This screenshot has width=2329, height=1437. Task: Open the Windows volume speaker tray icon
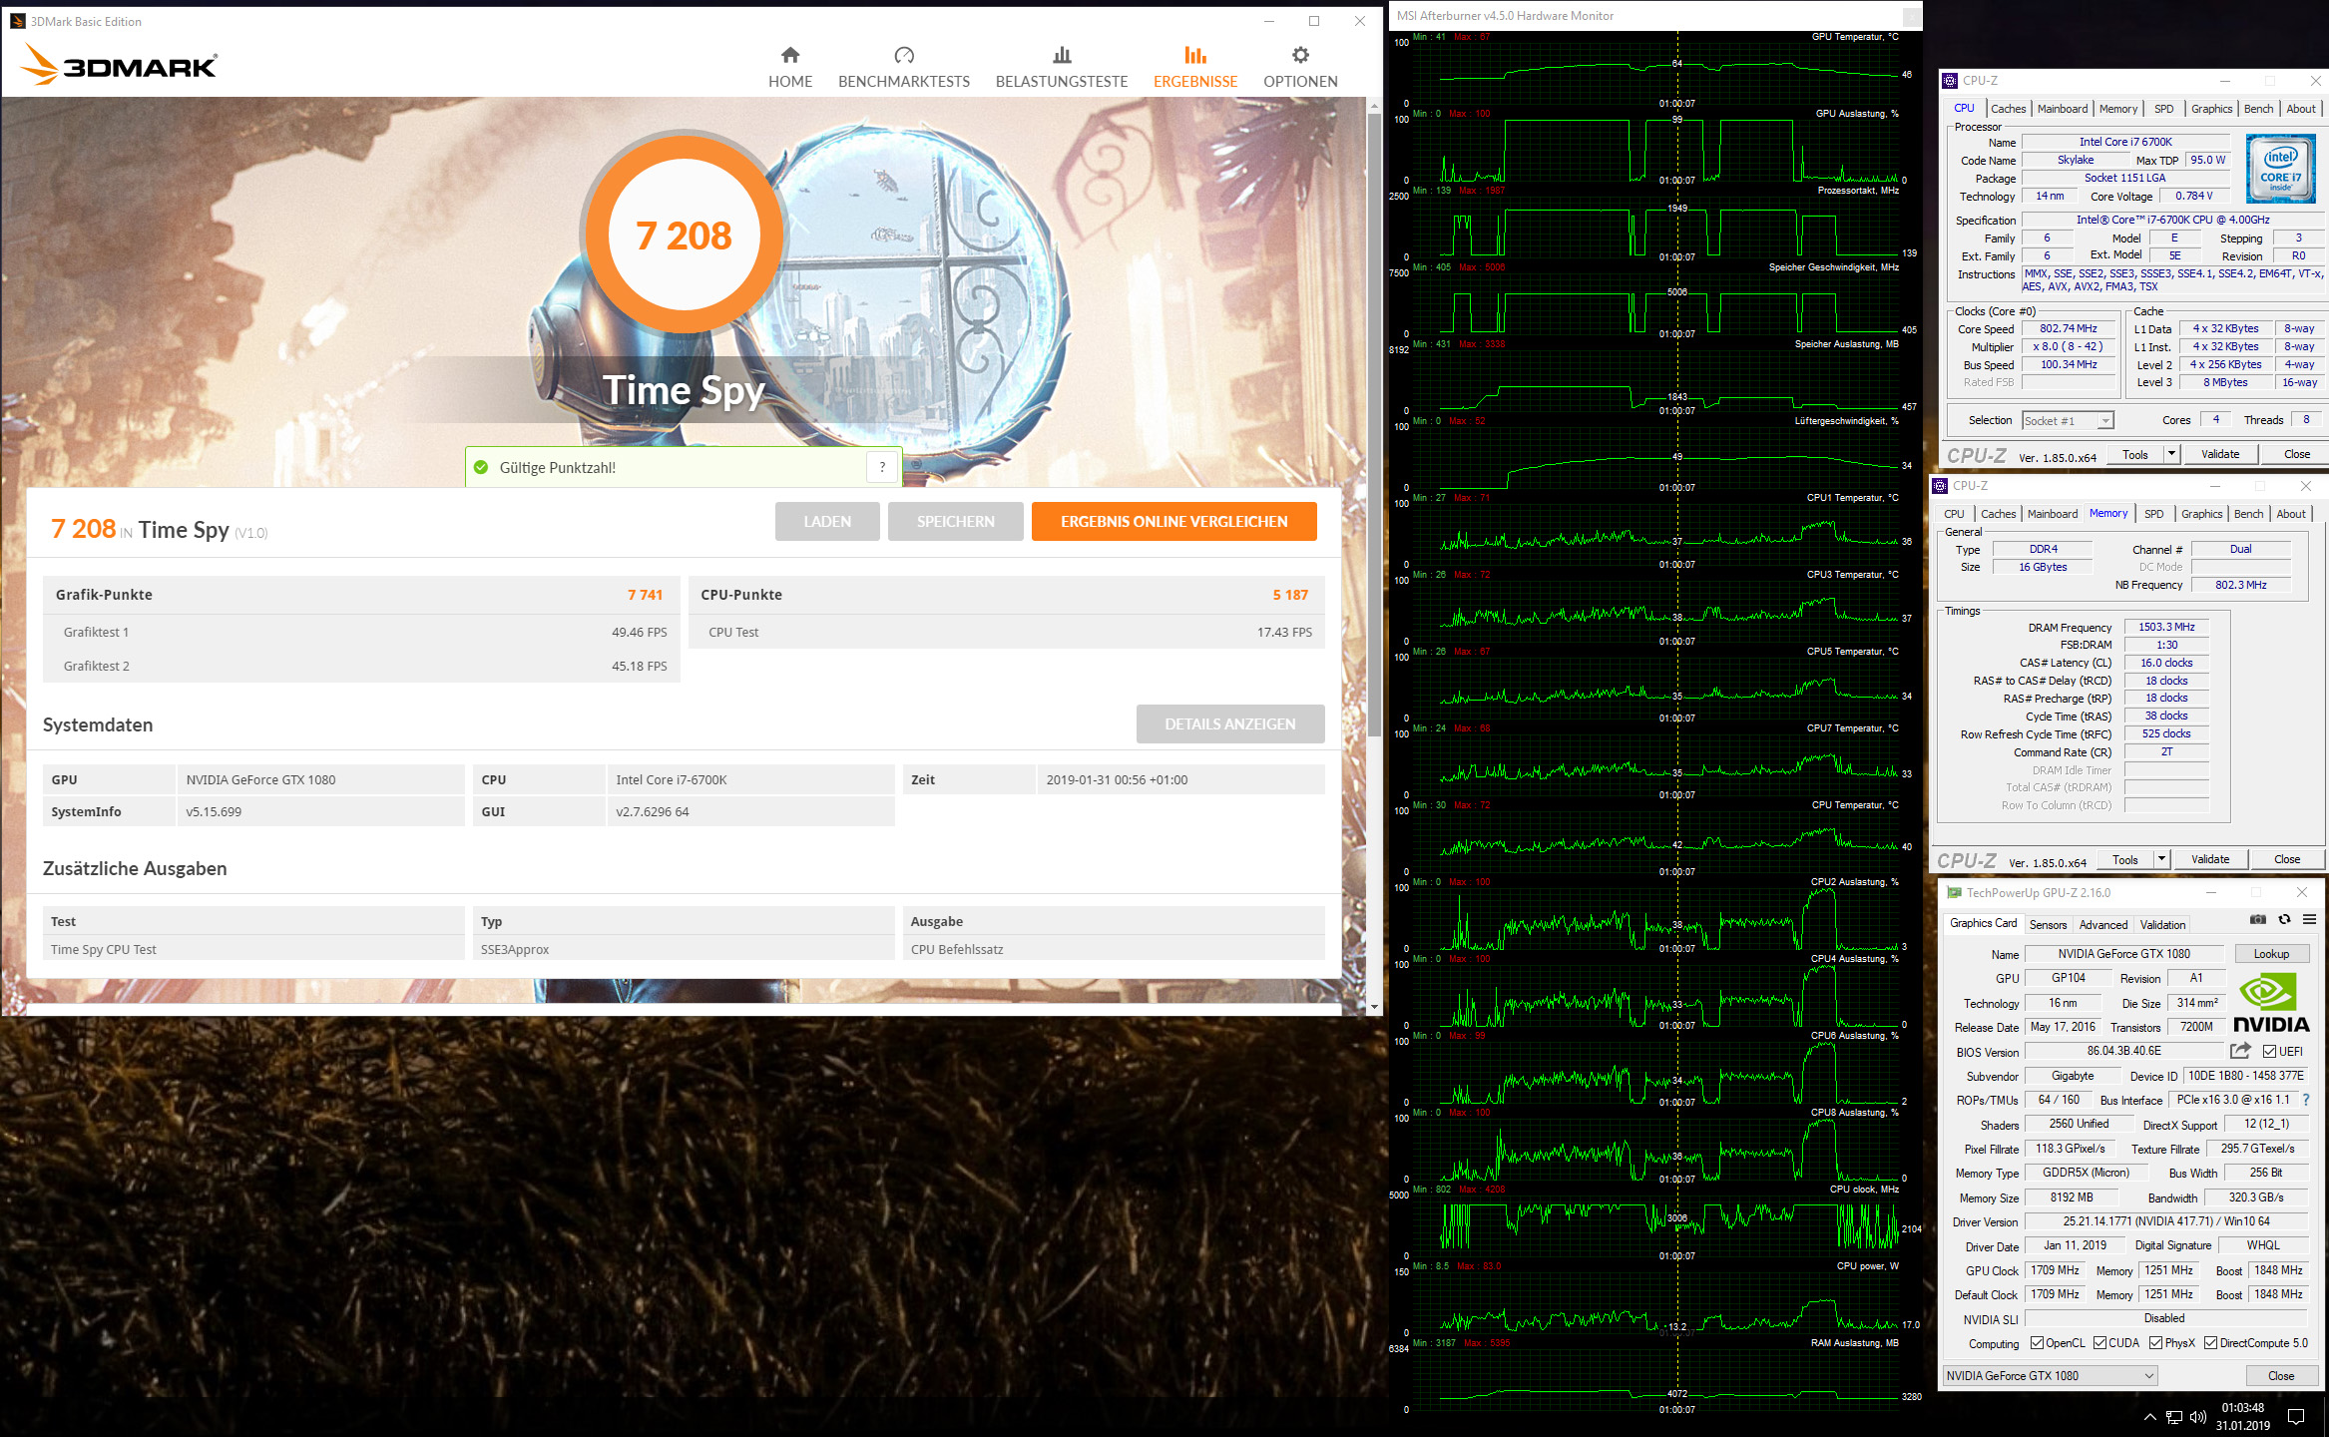coord(2197,1417)
